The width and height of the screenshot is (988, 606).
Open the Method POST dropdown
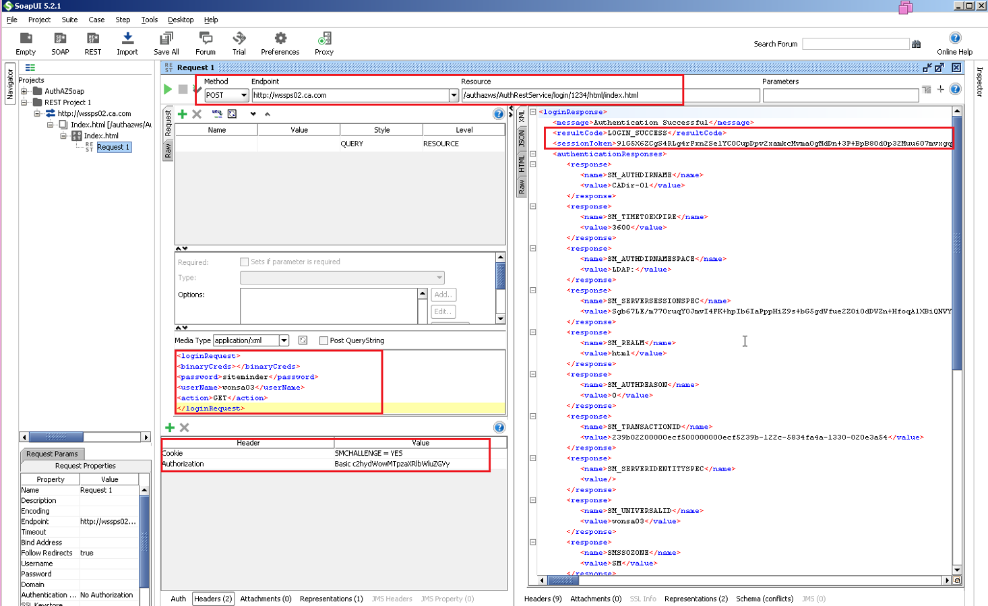pos(244,95)
